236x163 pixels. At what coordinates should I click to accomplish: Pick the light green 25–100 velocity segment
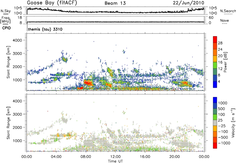tap(215, 117)
